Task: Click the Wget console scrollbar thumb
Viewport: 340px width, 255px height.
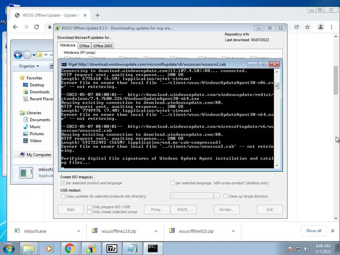Action: pos(277,86)
